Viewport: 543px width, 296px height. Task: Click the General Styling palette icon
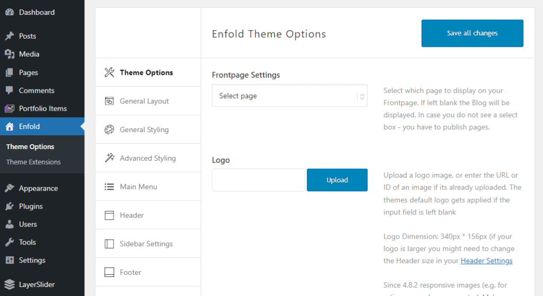(x=109, y=129)
